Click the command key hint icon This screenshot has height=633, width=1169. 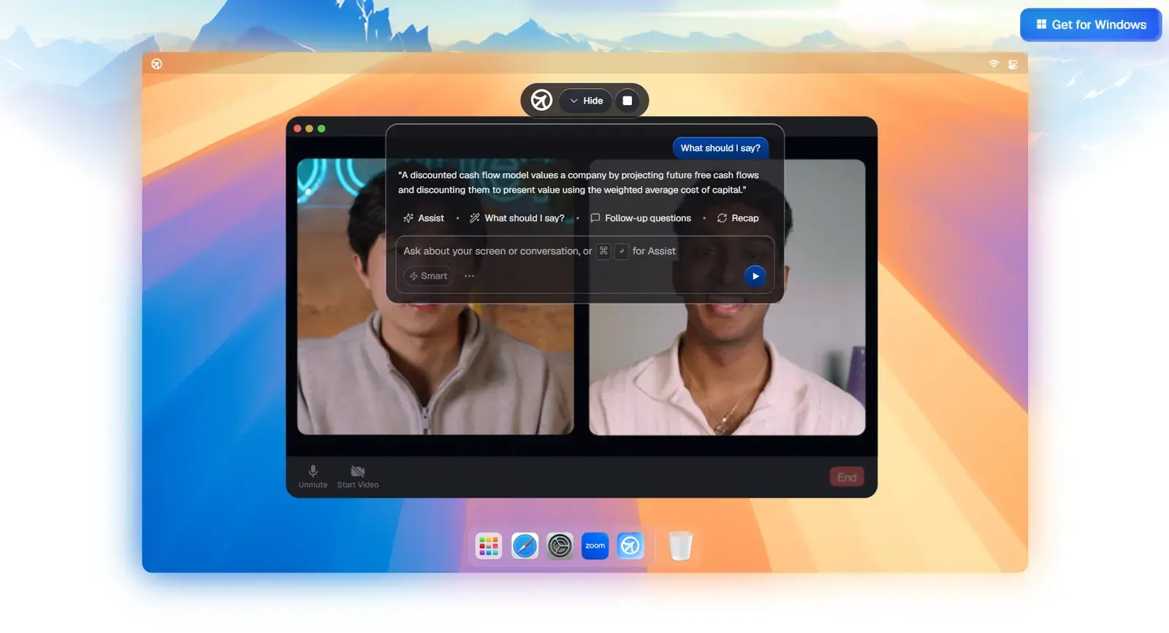coord(603,251)
